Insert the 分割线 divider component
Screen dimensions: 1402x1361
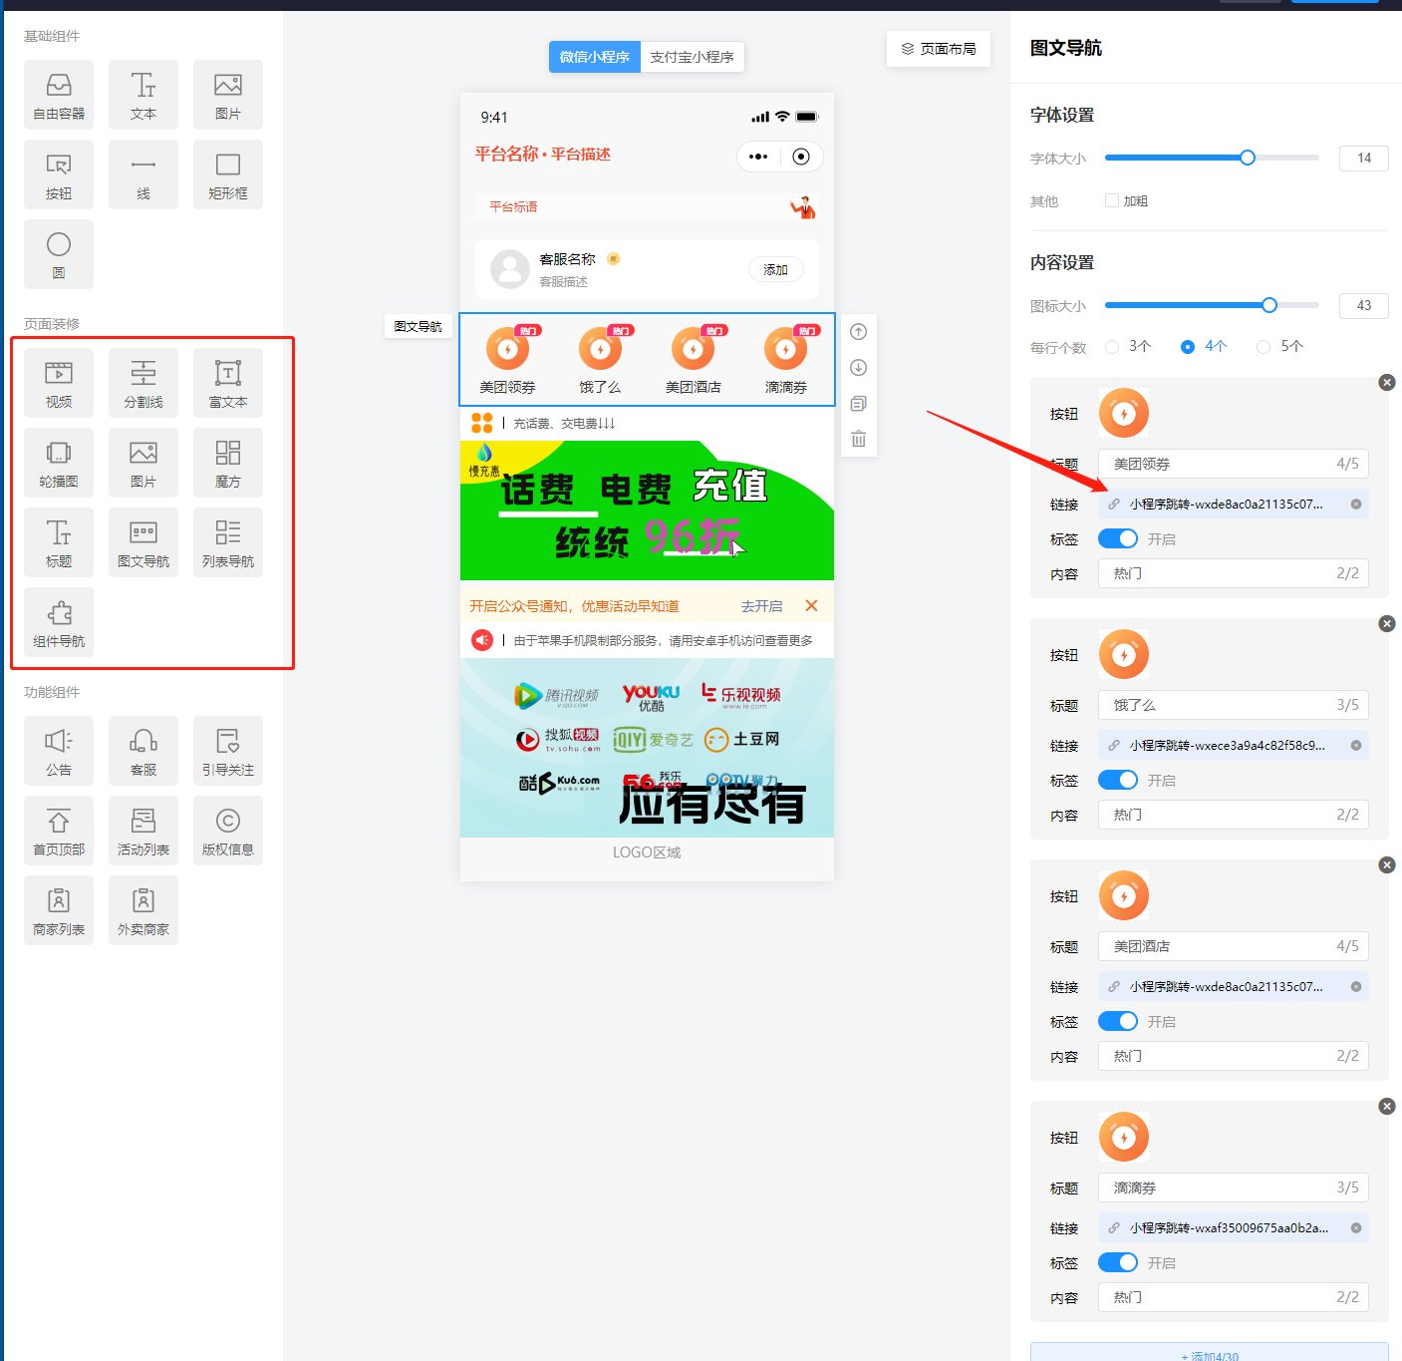143,383
